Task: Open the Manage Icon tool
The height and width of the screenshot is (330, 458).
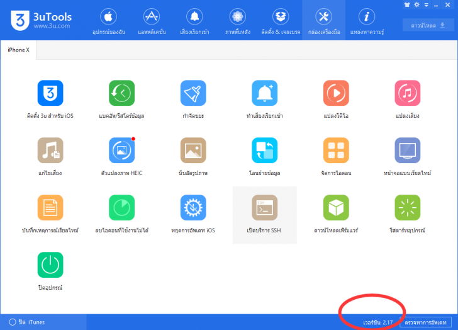Action: tap(336, 151)
